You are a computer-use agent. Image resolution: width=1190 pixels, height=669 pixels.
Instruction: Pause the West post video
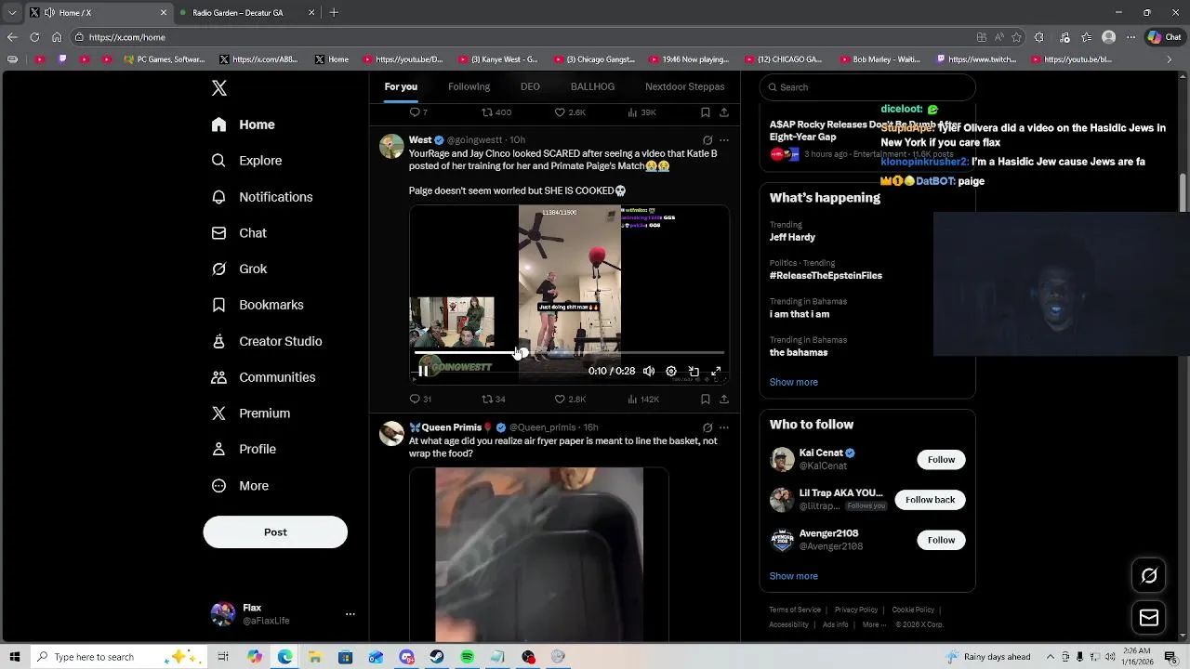(x=423, y=371)
